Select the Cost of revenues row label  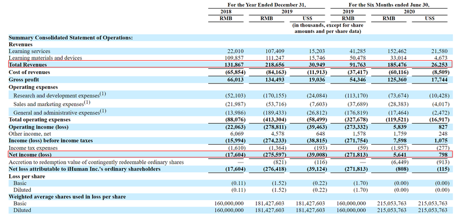click(30, 72)
